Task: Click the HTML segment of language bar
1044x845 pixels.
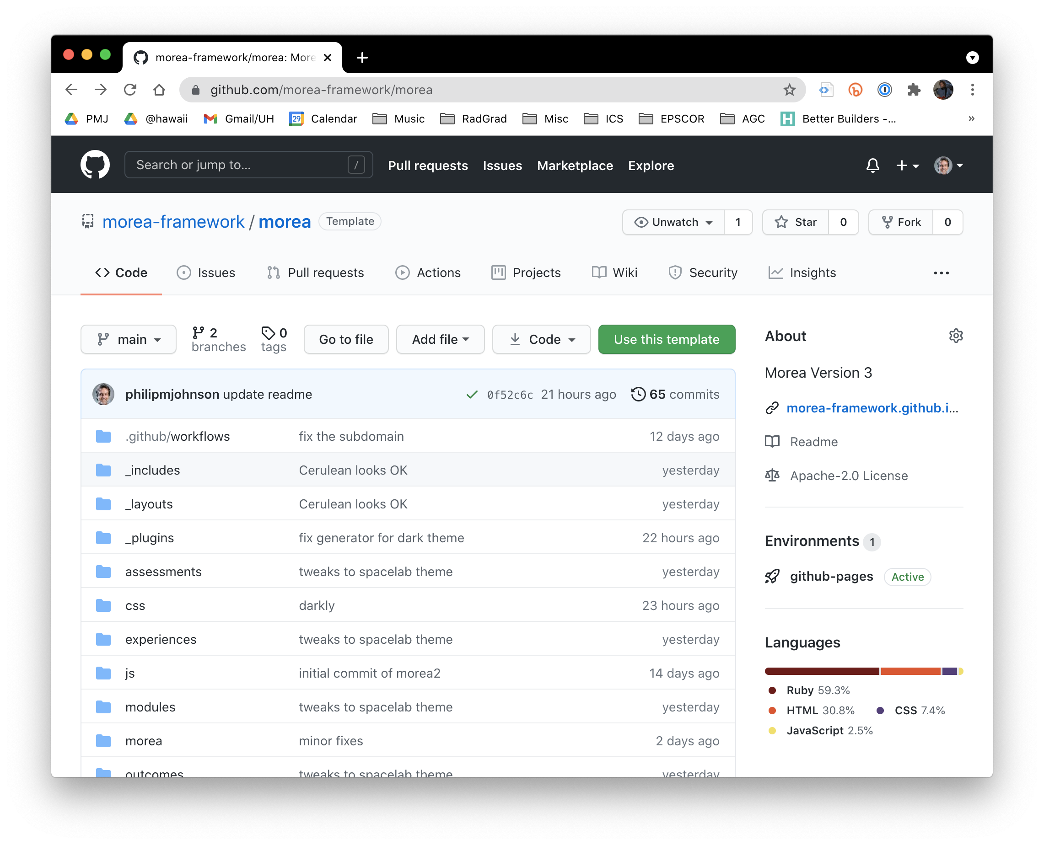Action: [910, 671]
